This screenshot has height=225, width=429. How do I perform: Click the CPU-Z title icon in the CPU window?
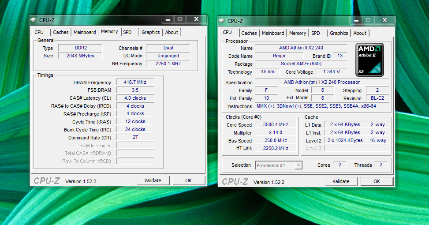pyautogui.click(x=222, y=21)
